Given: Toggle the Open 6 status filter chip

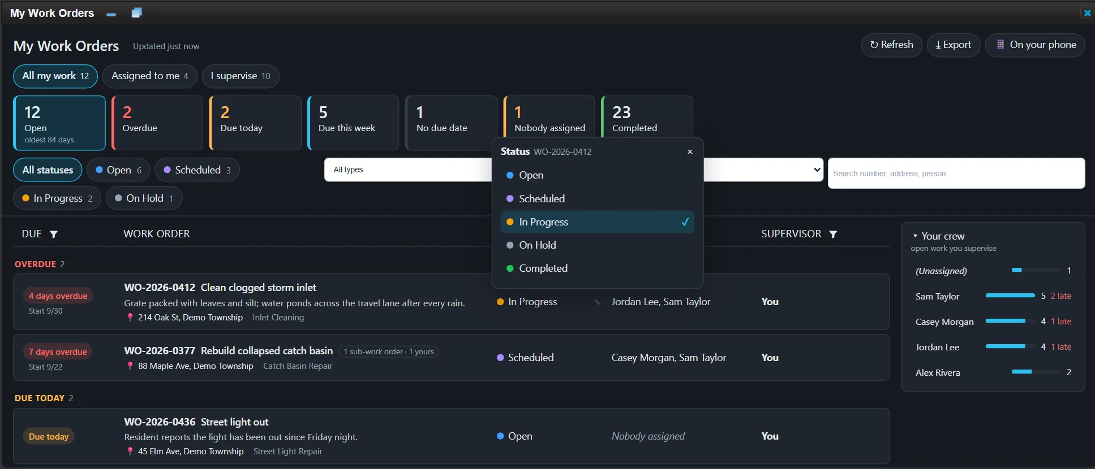Looking at the screenshot, I should point(118,170).
